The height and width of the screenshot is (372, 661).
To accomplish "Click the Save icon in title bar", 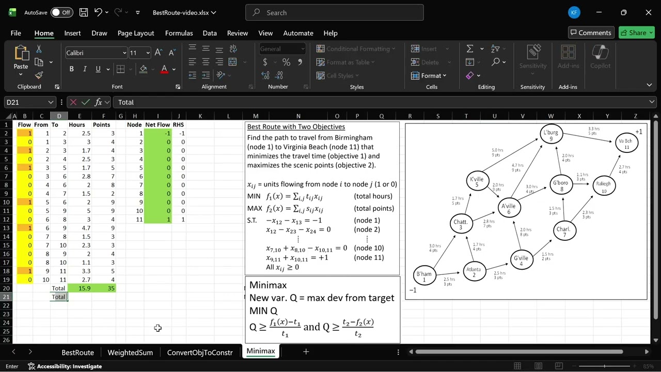I will pyautogui.click(x=83, y=12).
